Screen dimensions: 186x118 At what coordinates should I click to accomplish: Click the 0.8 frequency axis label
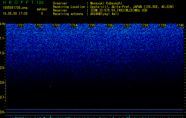2,83
